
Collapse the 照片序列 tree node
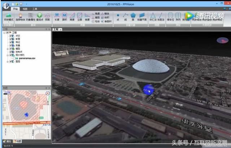click(x=7, y=55)
